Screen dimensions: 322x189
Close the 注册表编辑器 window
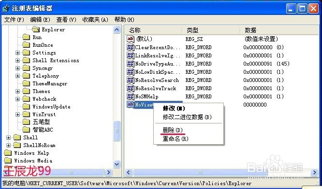pos(313,9)
